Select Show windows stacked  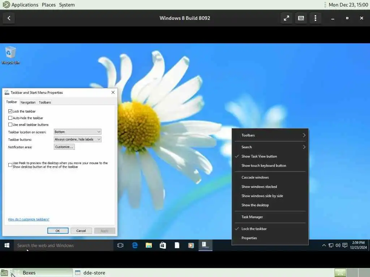click(270, 186)
